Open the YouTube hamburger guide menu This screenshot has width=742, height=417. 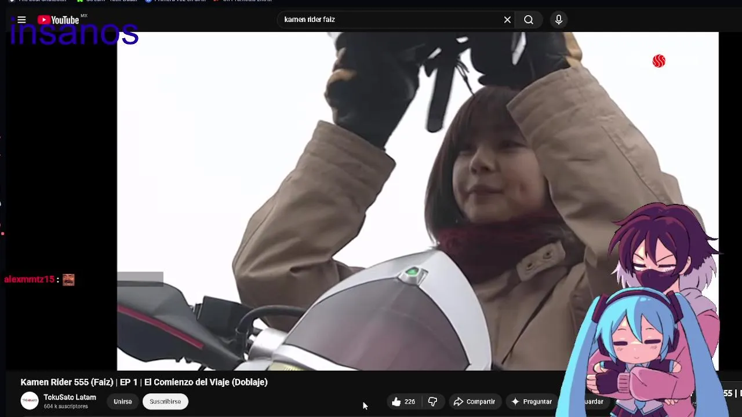point(21,20)
